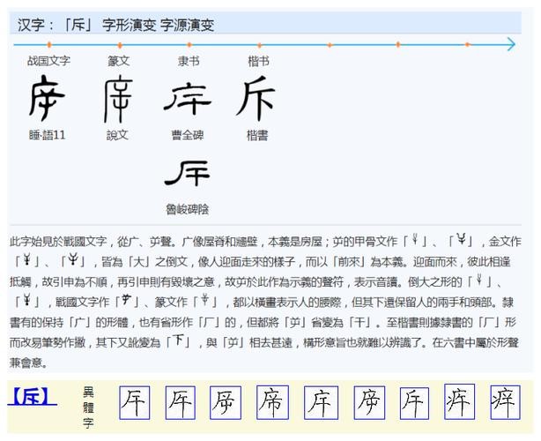Click the 異體字 vertical label
Image resolution: width=541 pixels, height=441 pixels.
pos(88,407)
